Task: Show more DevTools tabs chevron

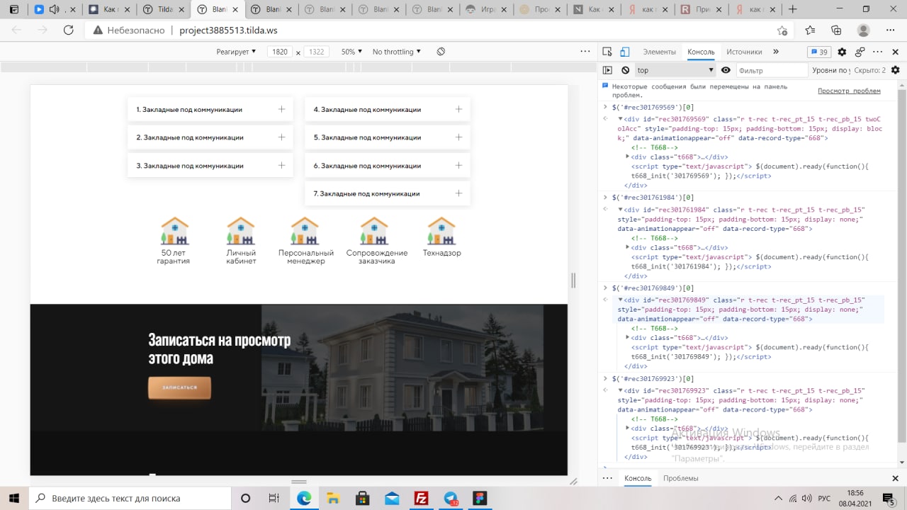Action: coord(776,52)
